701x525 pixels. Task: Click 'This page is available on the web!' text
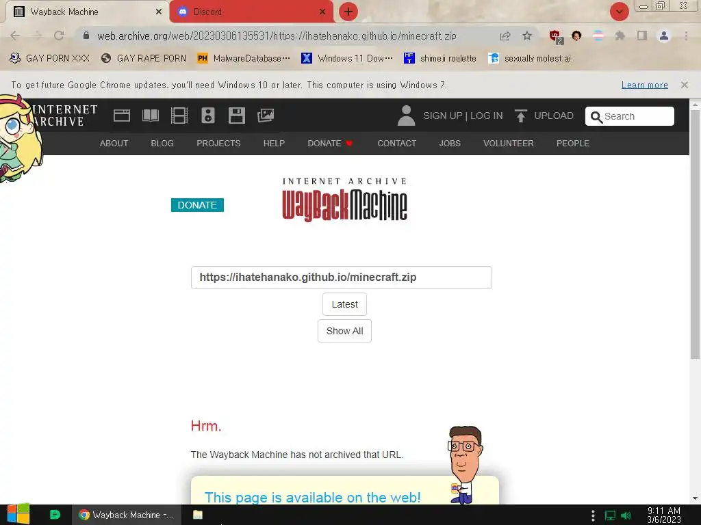[312, 497]
